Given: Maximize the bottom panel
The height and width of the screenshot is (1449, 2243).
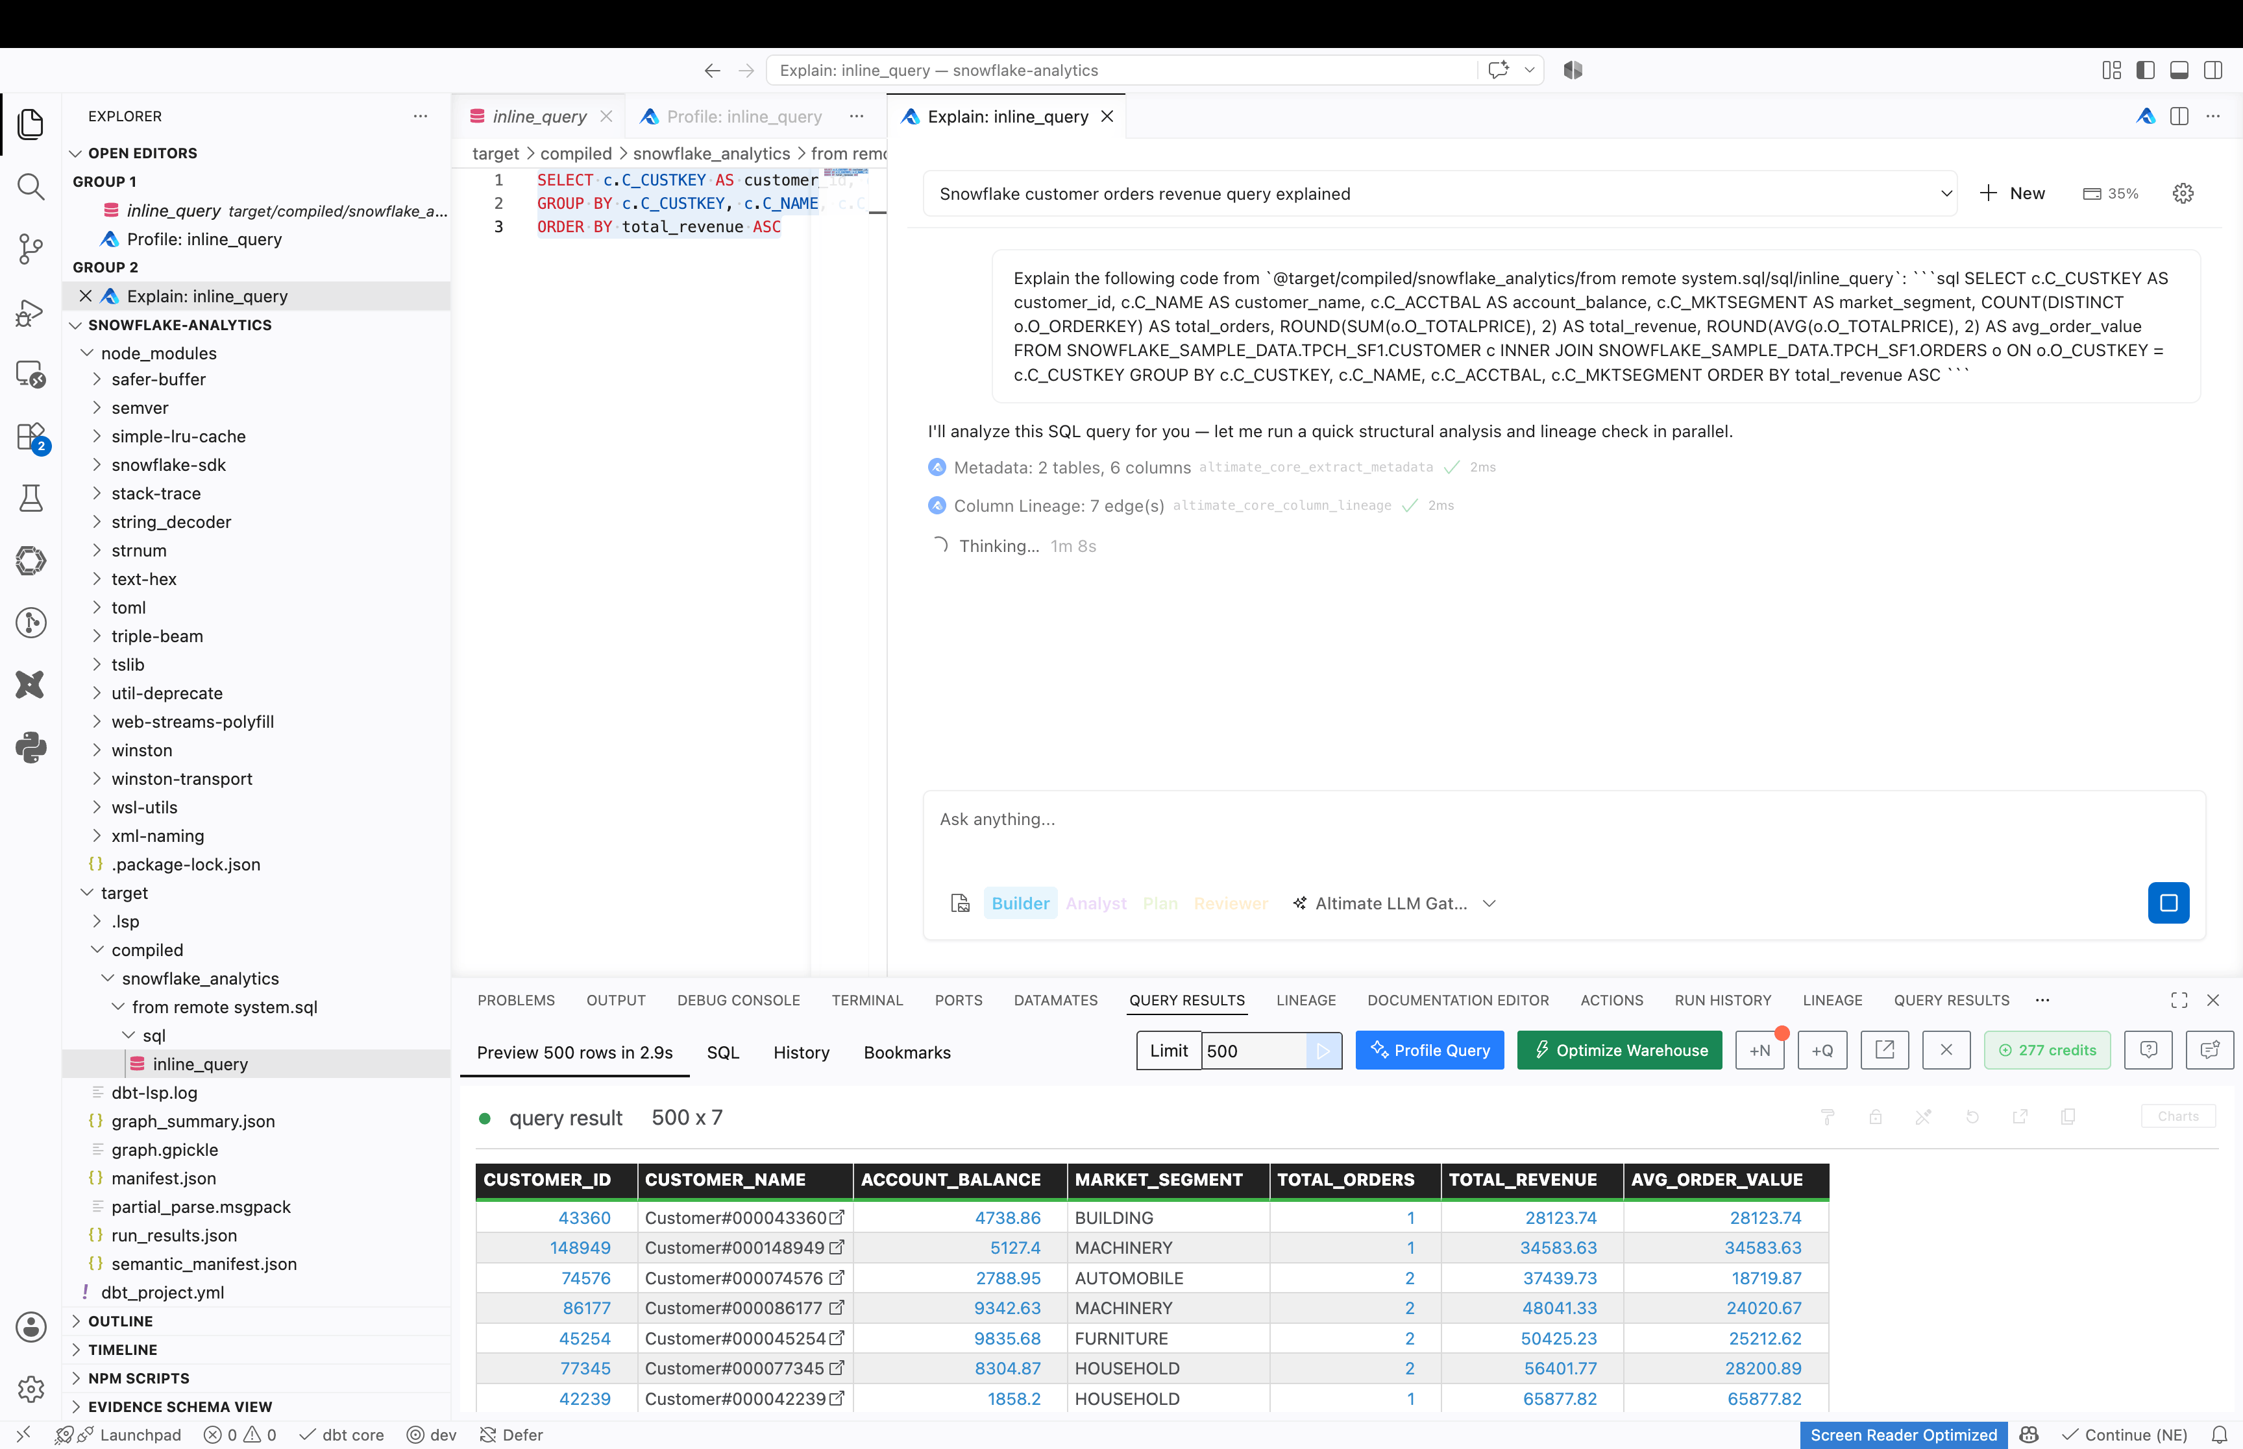Looking at the screenshot, I should tap(2179, 1000).
